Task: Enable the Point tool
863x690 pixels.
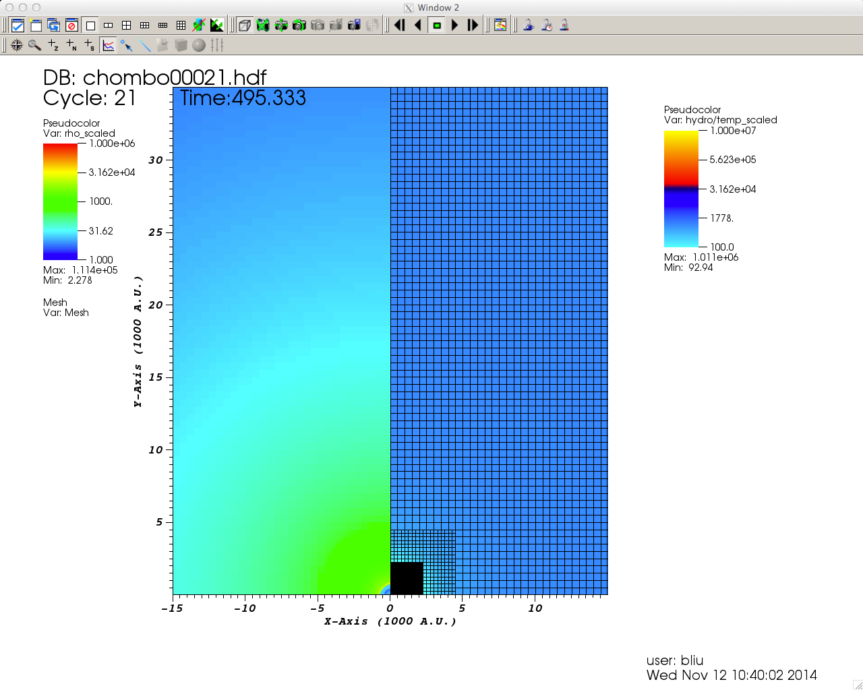Action: [126, 45]
